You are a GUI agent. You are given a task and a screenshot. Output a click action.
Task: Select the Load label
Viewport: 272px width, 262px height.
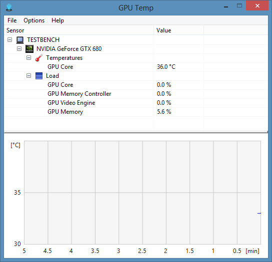coord(52,76)
